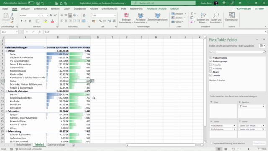Apply underline formatting
Image resolution: width=268 pixels, height=151 pixels.
pos(30,21)
